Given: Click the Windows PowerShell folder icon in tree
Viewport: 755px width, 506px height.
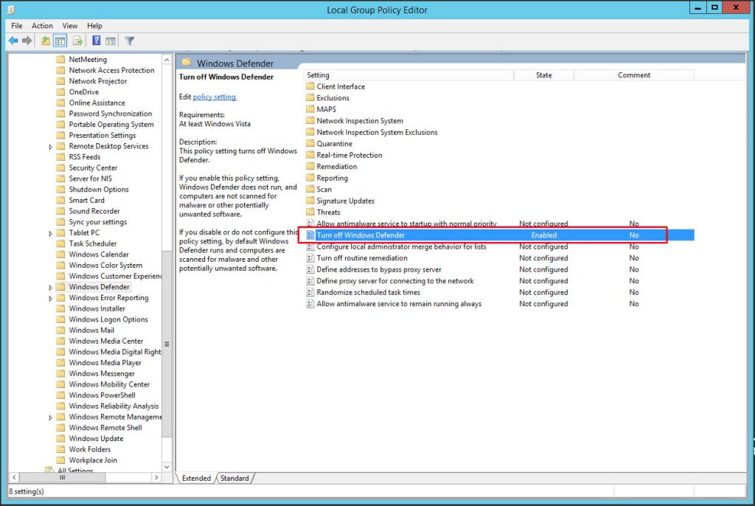Looking at the screenshot, I should pos(60,395).
